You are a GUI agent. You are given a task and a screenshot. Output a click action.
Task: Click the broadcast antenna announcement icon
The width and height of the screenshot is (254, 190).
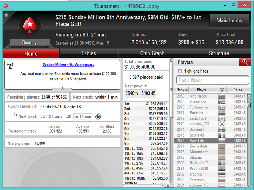point(10,66)
